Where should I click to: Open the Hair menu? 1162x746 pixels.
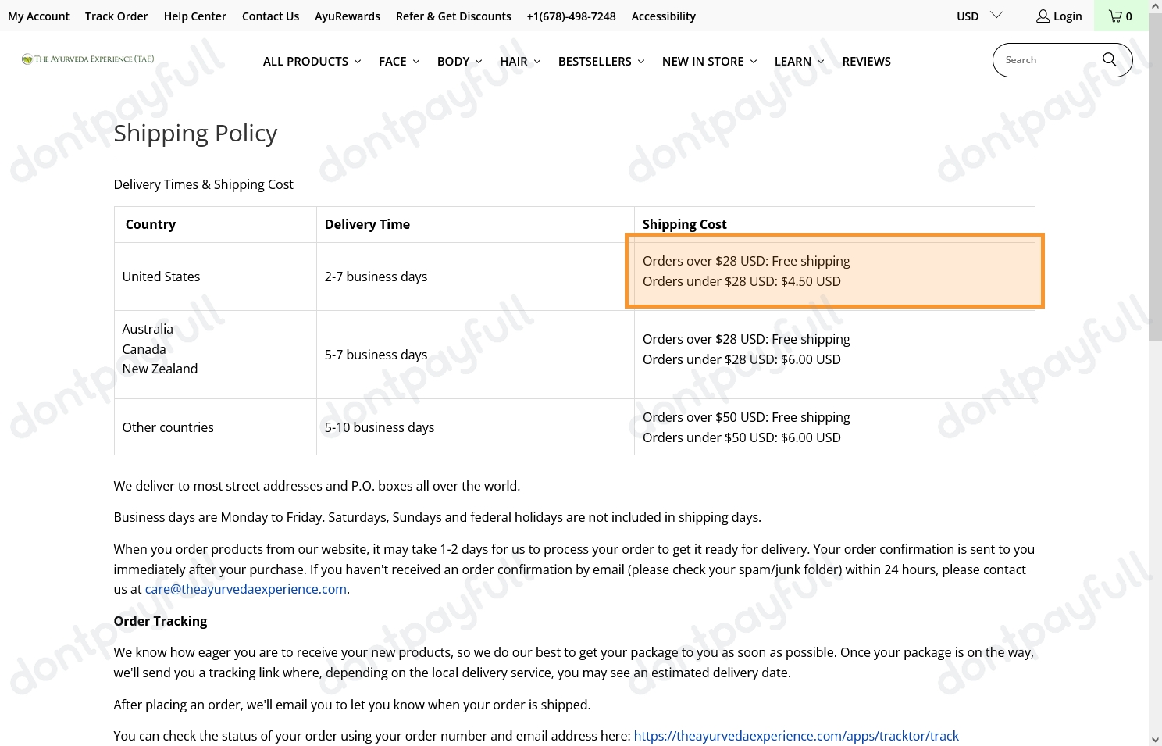coord(520,62)
